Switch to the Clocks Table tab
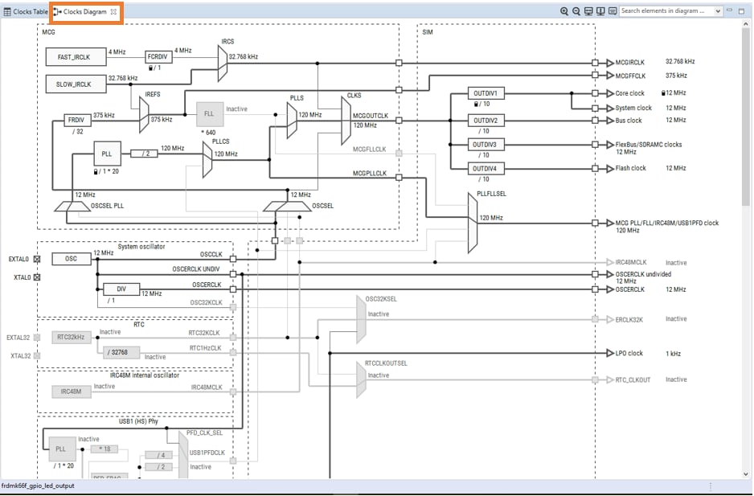This screenshot has width=754, height=496. 25,12
